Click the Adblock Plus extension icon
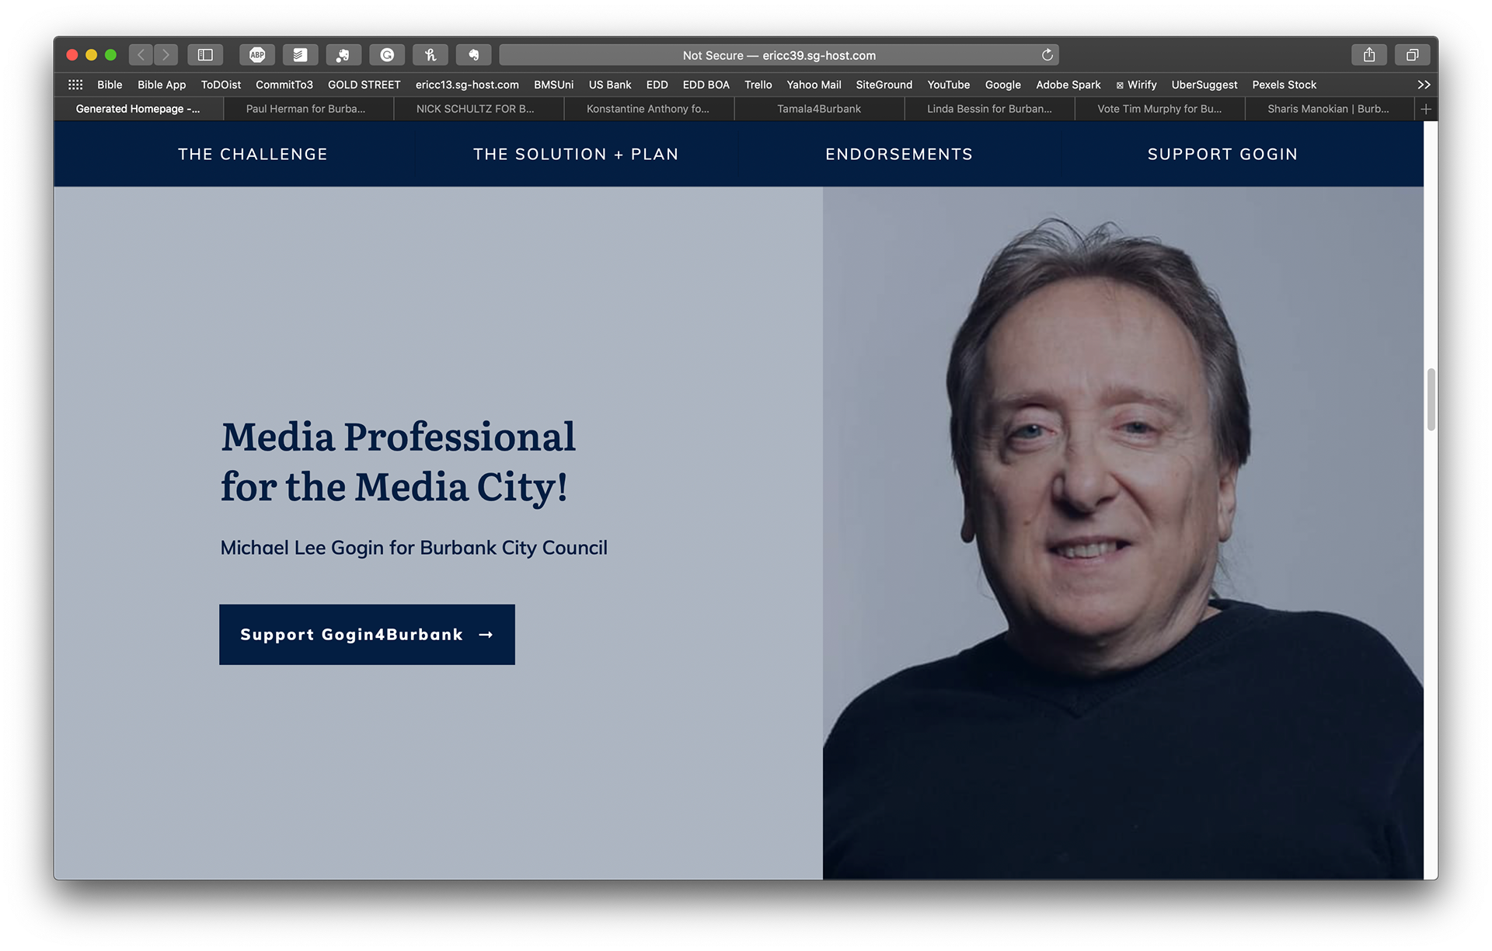1492x951 pixels. pos(257,54)
